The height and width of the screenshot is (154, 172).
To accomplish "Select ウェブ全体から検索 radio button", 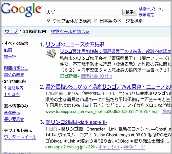I will [49, 21].
